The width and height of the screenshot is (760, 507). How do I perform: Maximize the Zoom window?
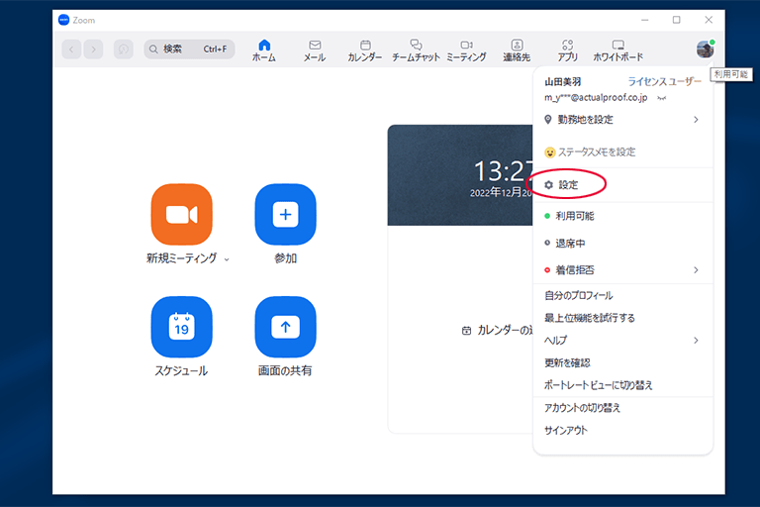click(677, 20)
